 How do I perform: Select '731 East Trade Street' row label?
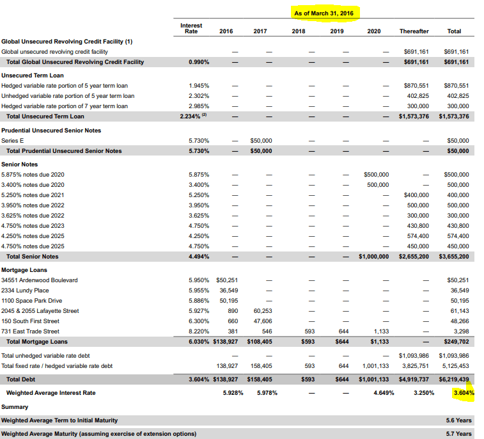click(30, 331)
